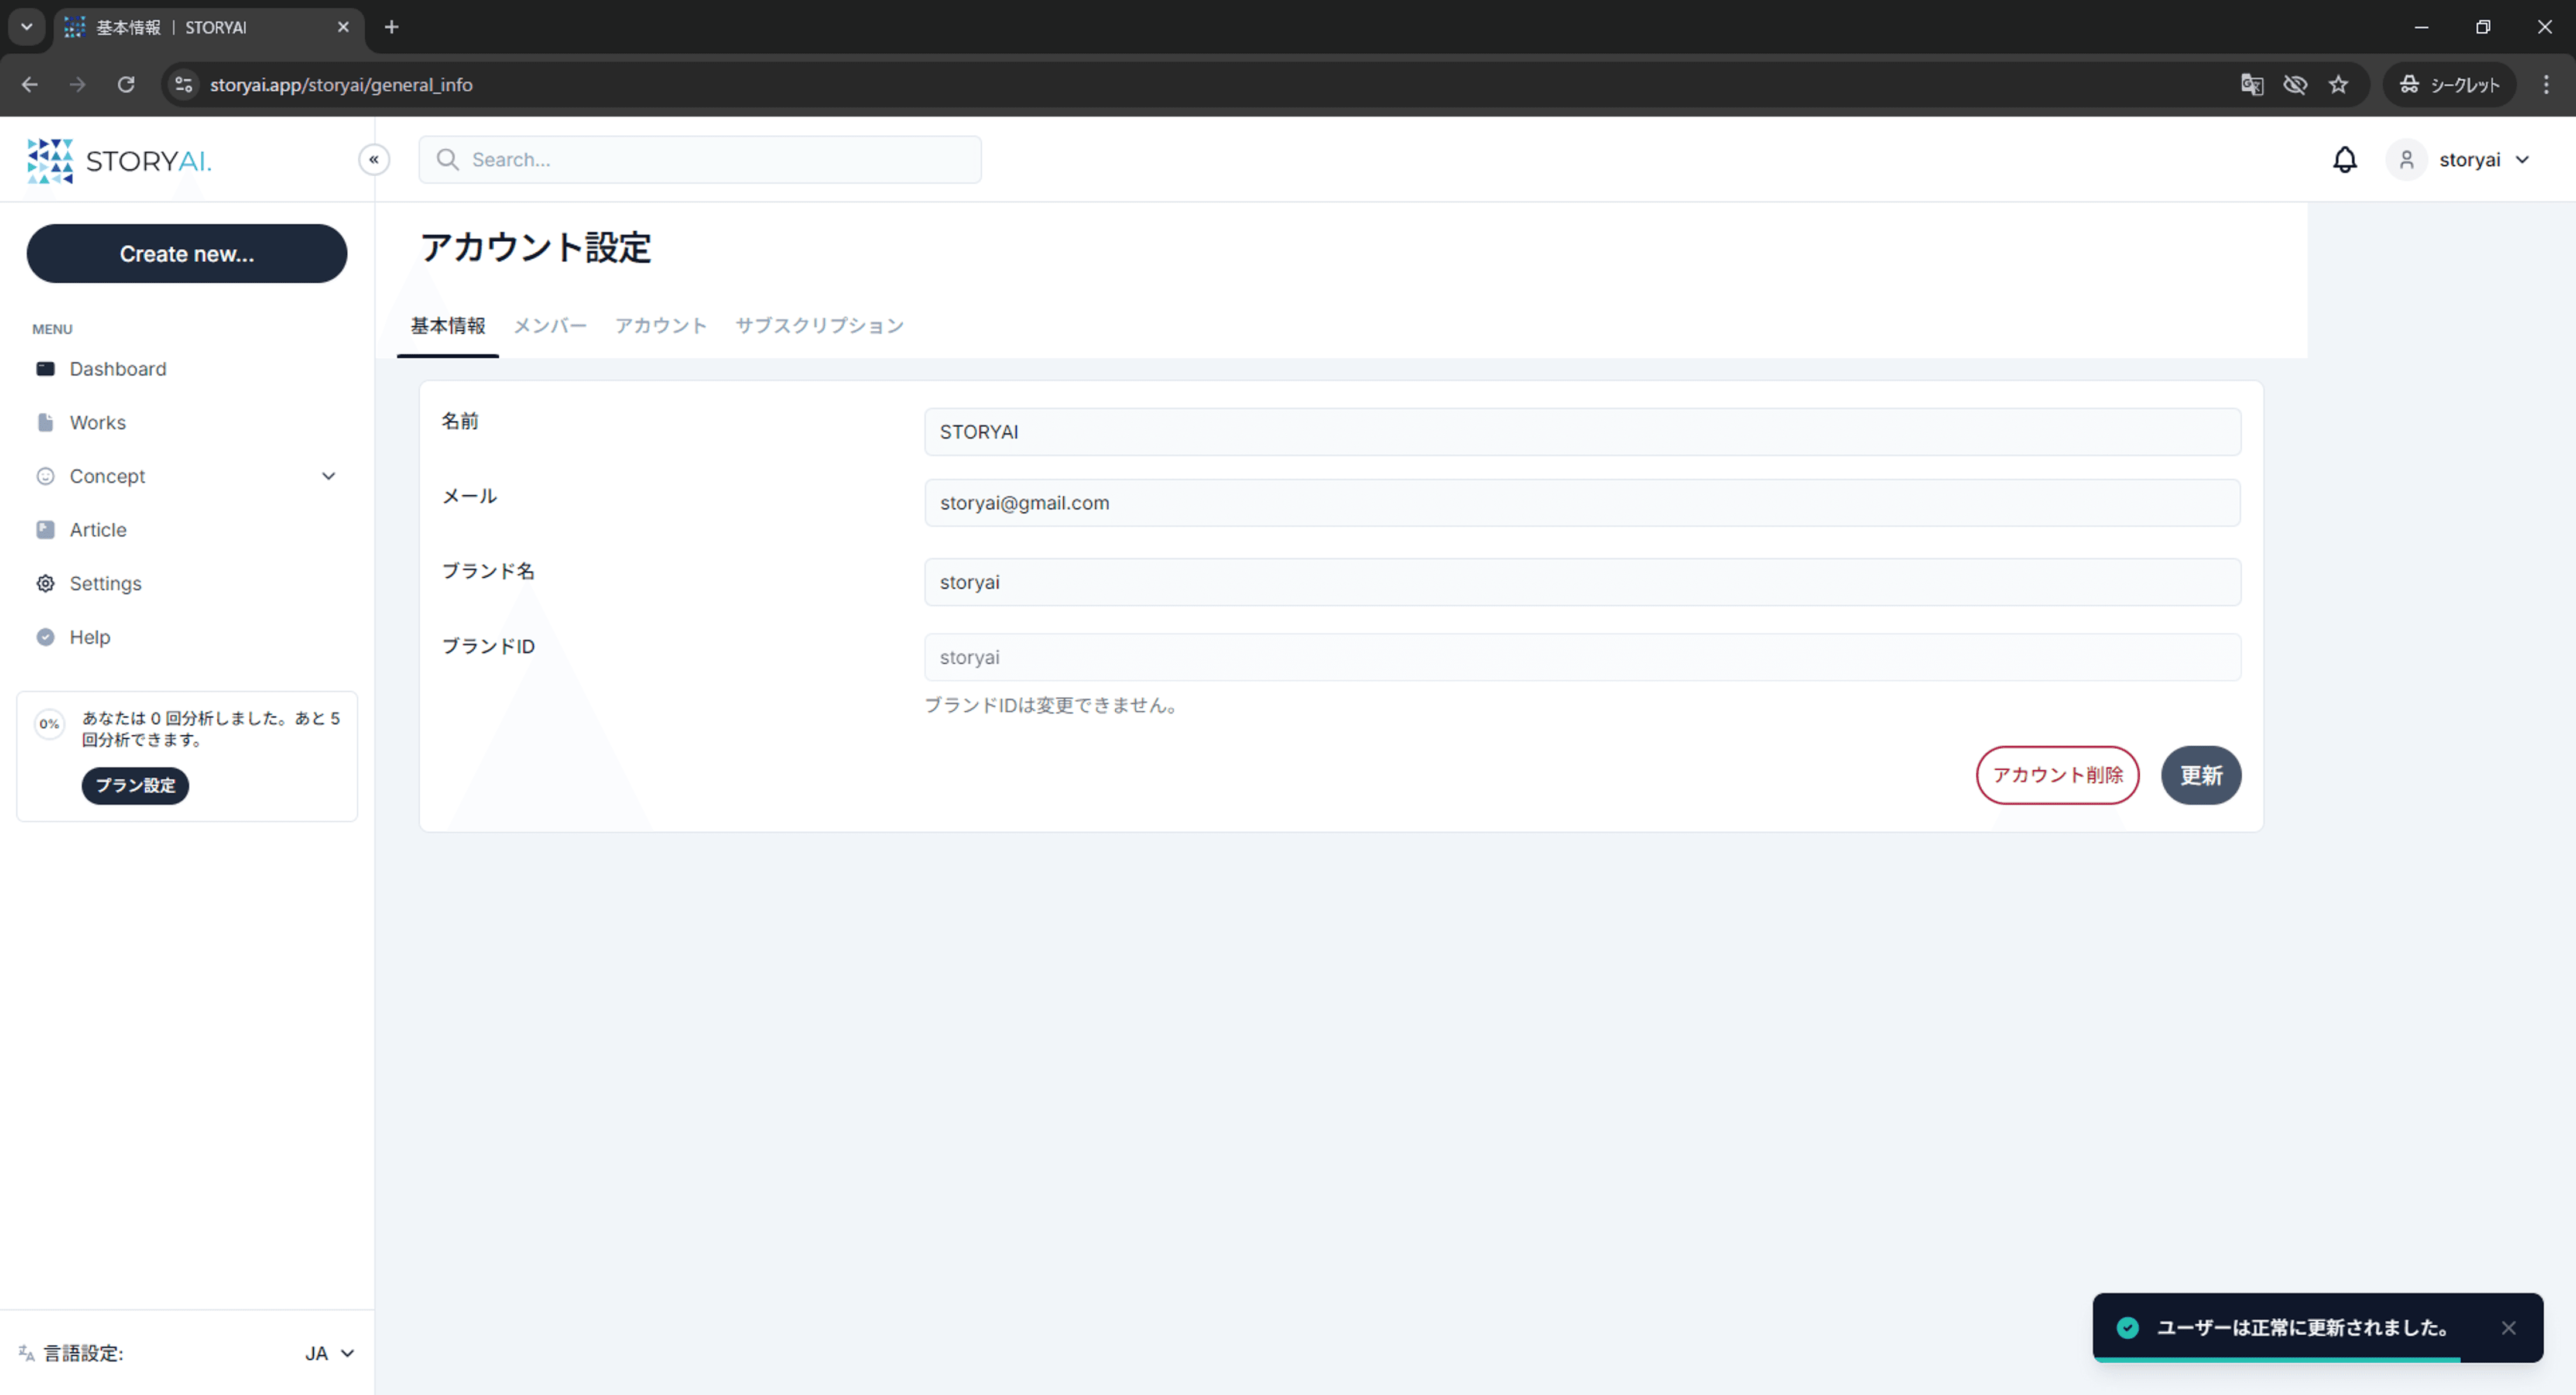Dismiss the success notification toast
This screenshot has height=1395, width=2576.
[2508, 1328]
